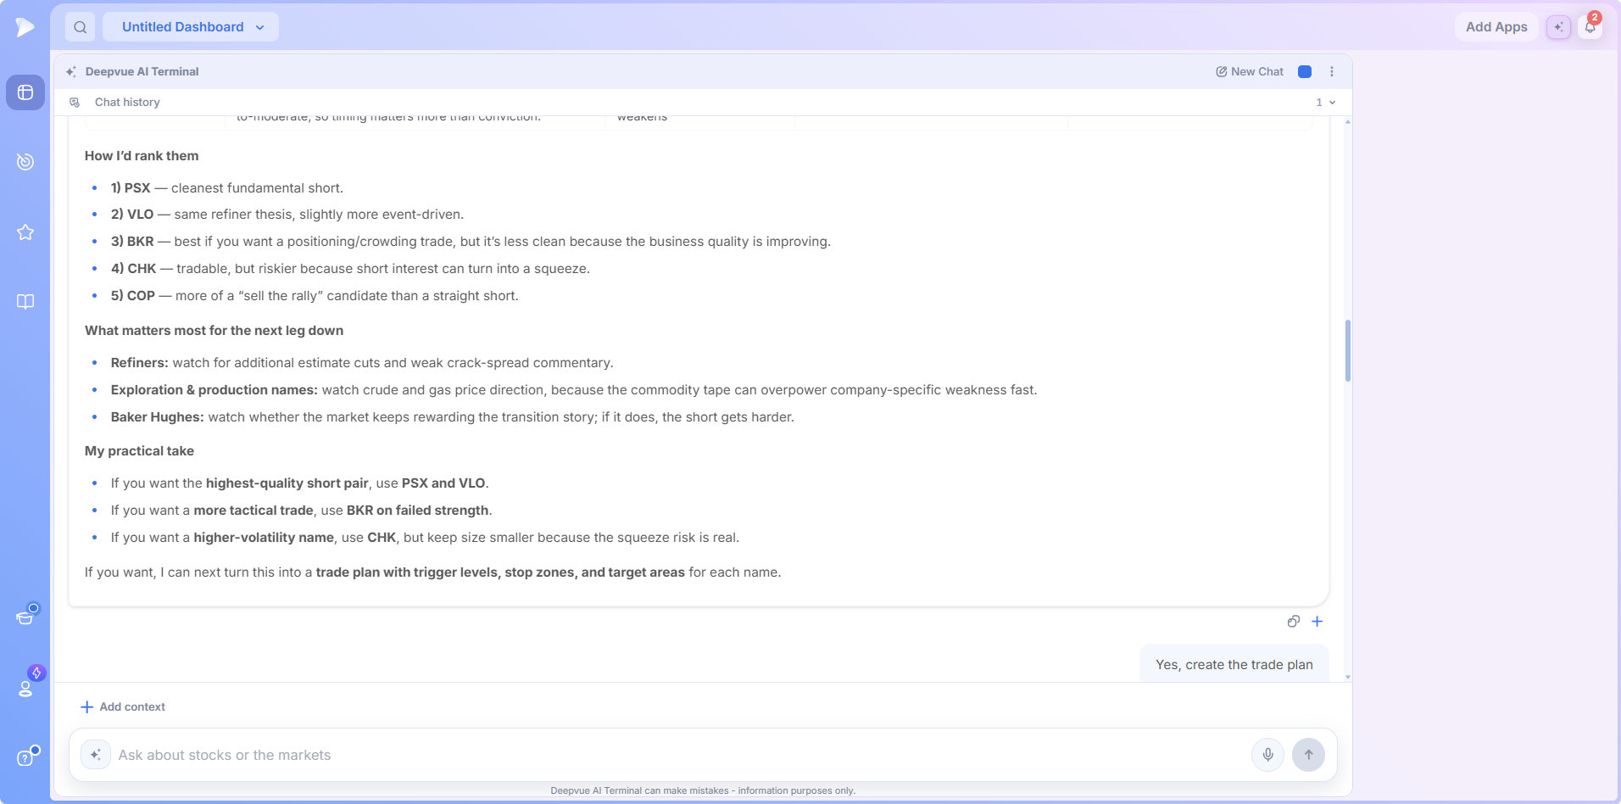Click the '3) BKR' ranking line
This screenshot has width=1621, height=804.
tap(471, 242)
